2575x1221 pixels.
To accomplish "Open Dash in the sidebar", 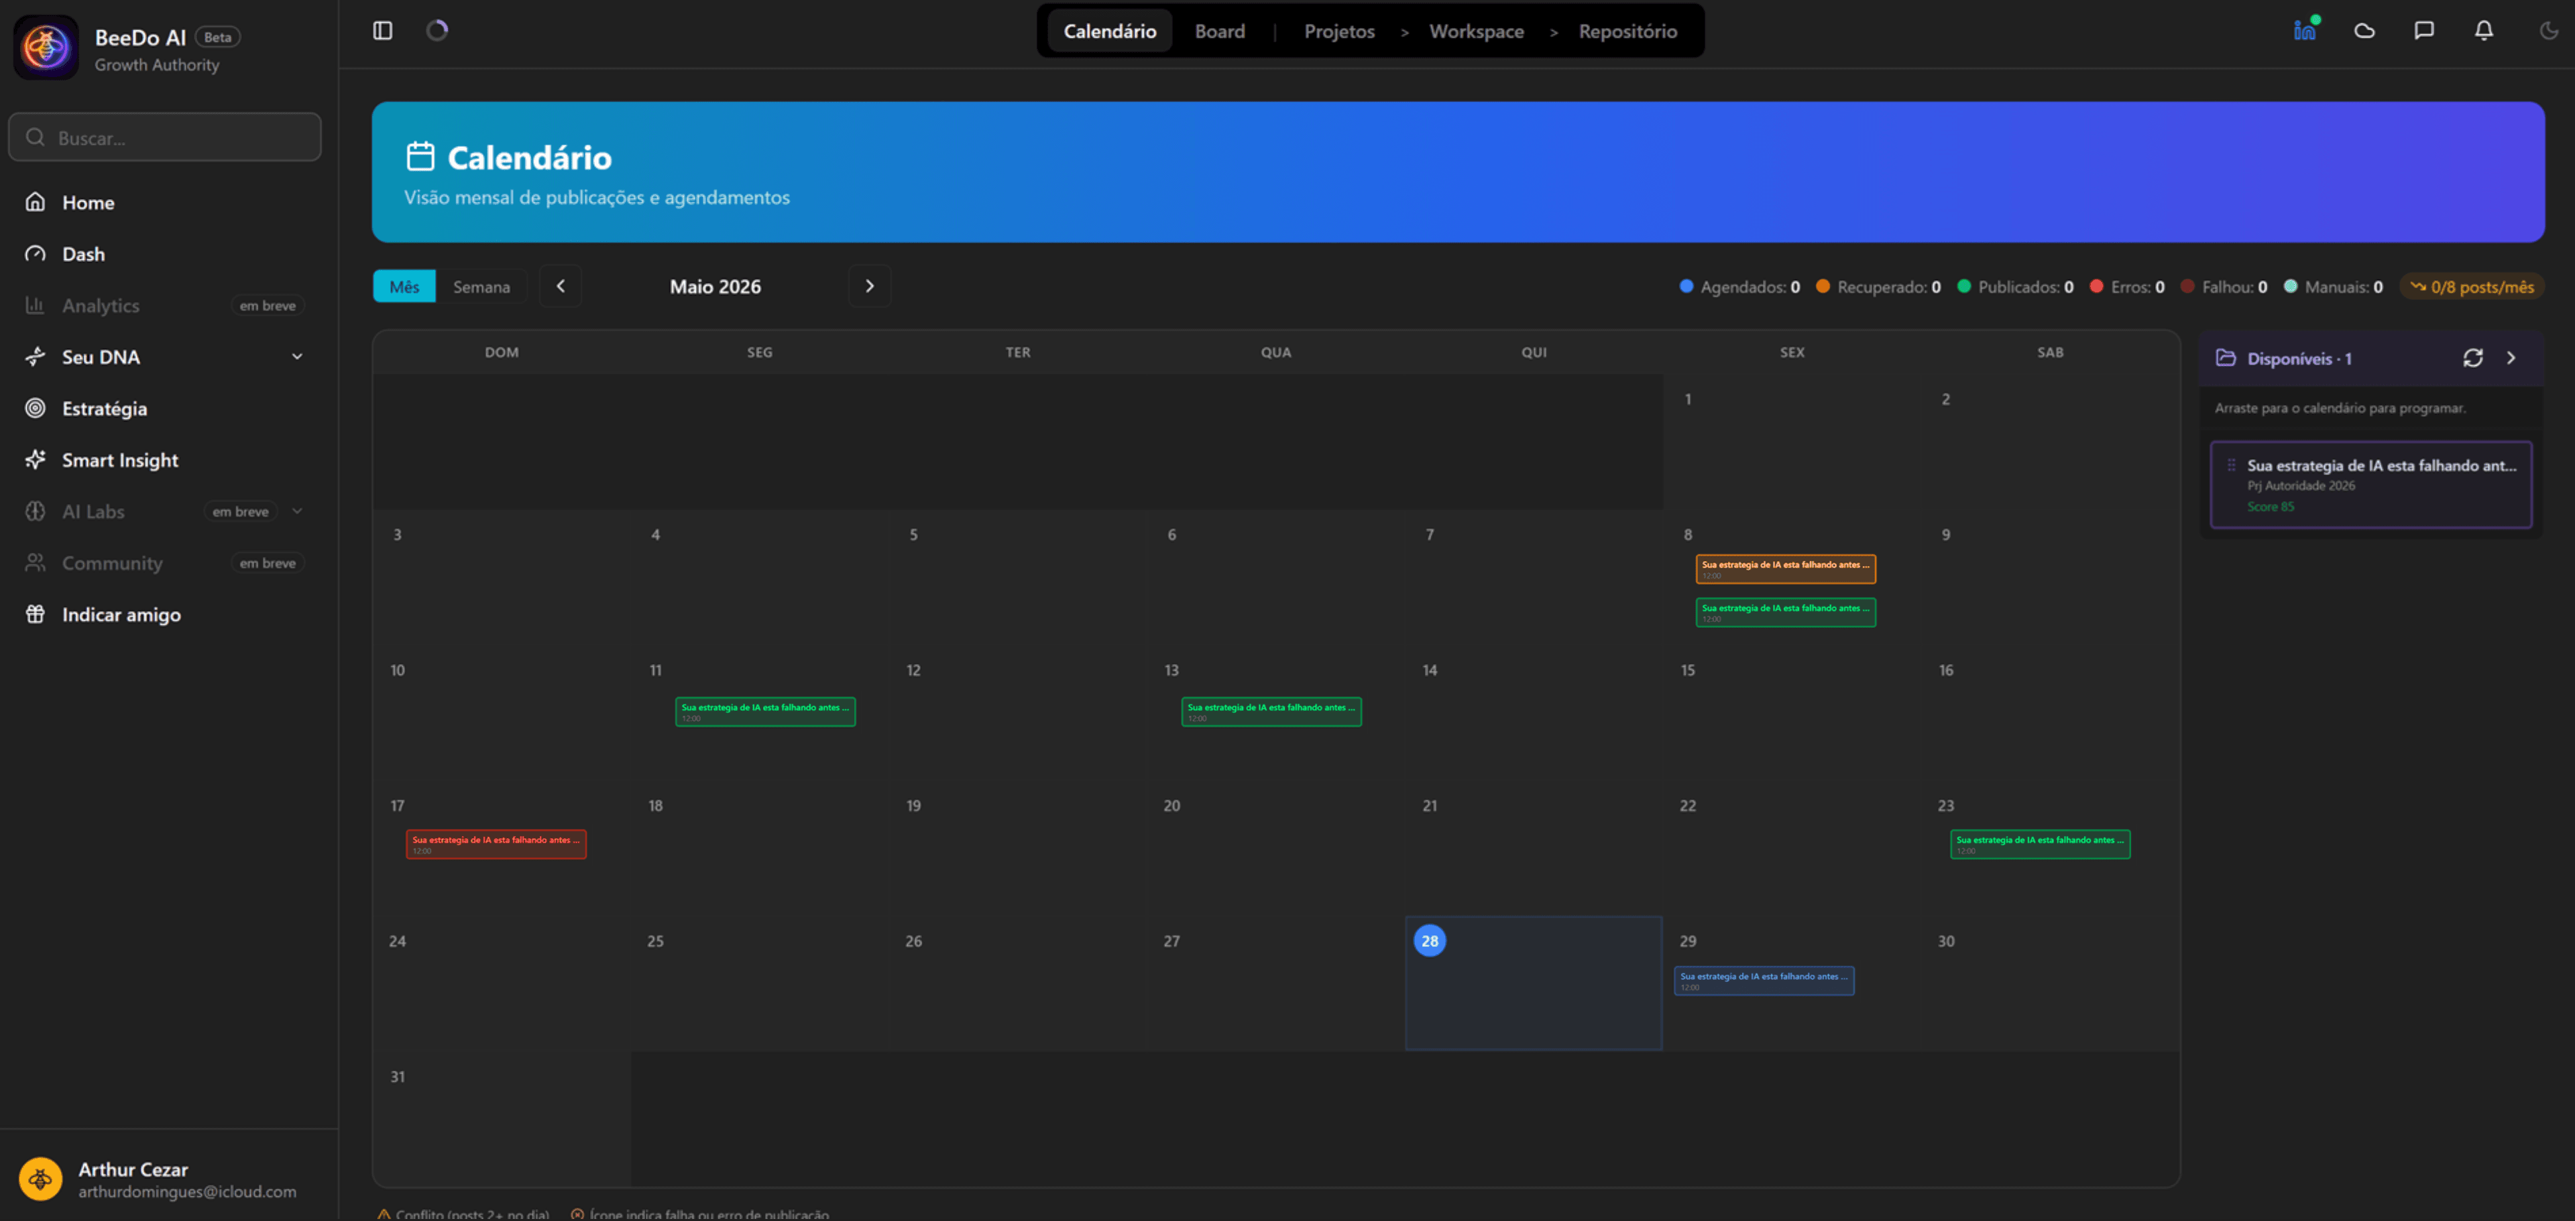I will point(165,254).
